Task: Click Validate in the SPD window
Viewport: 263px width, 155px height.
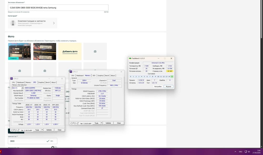Action: [x=49, y=130]
